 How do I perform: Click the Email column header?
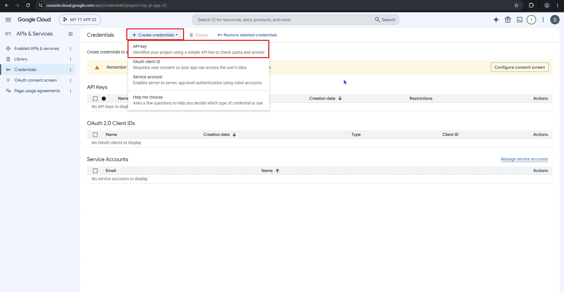(111, 171)
